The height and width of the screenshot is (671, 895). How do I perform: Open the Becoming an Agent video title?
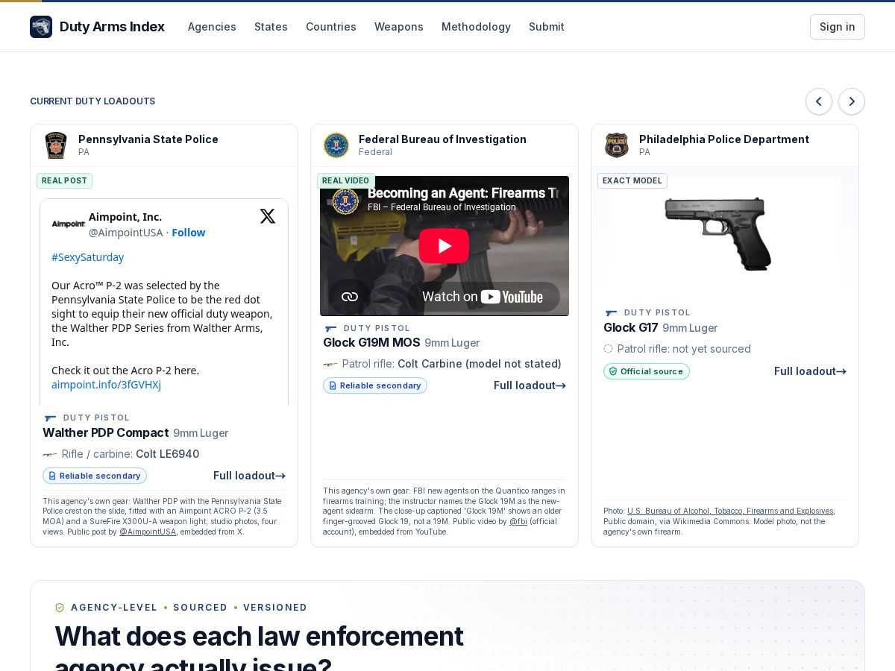click(x=462, y=193)
